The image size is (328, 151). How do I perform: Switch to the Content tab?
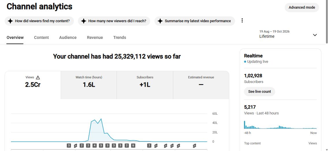coord(41,37)
